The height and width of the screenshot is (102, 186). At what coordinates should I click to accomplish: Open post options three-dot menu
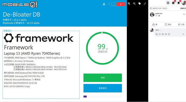point(184,14)
